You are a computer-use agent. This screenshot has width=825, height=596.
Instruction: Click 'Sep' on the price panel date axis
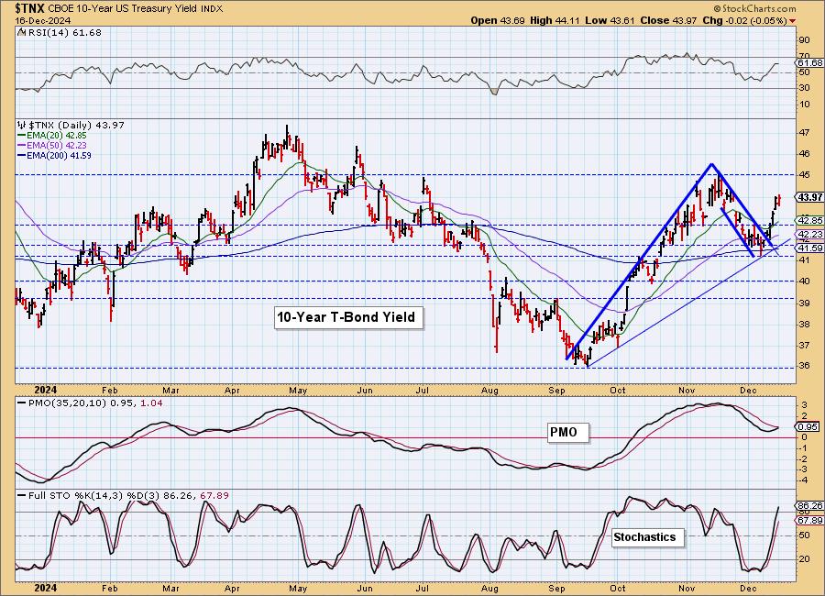[556, 391]
